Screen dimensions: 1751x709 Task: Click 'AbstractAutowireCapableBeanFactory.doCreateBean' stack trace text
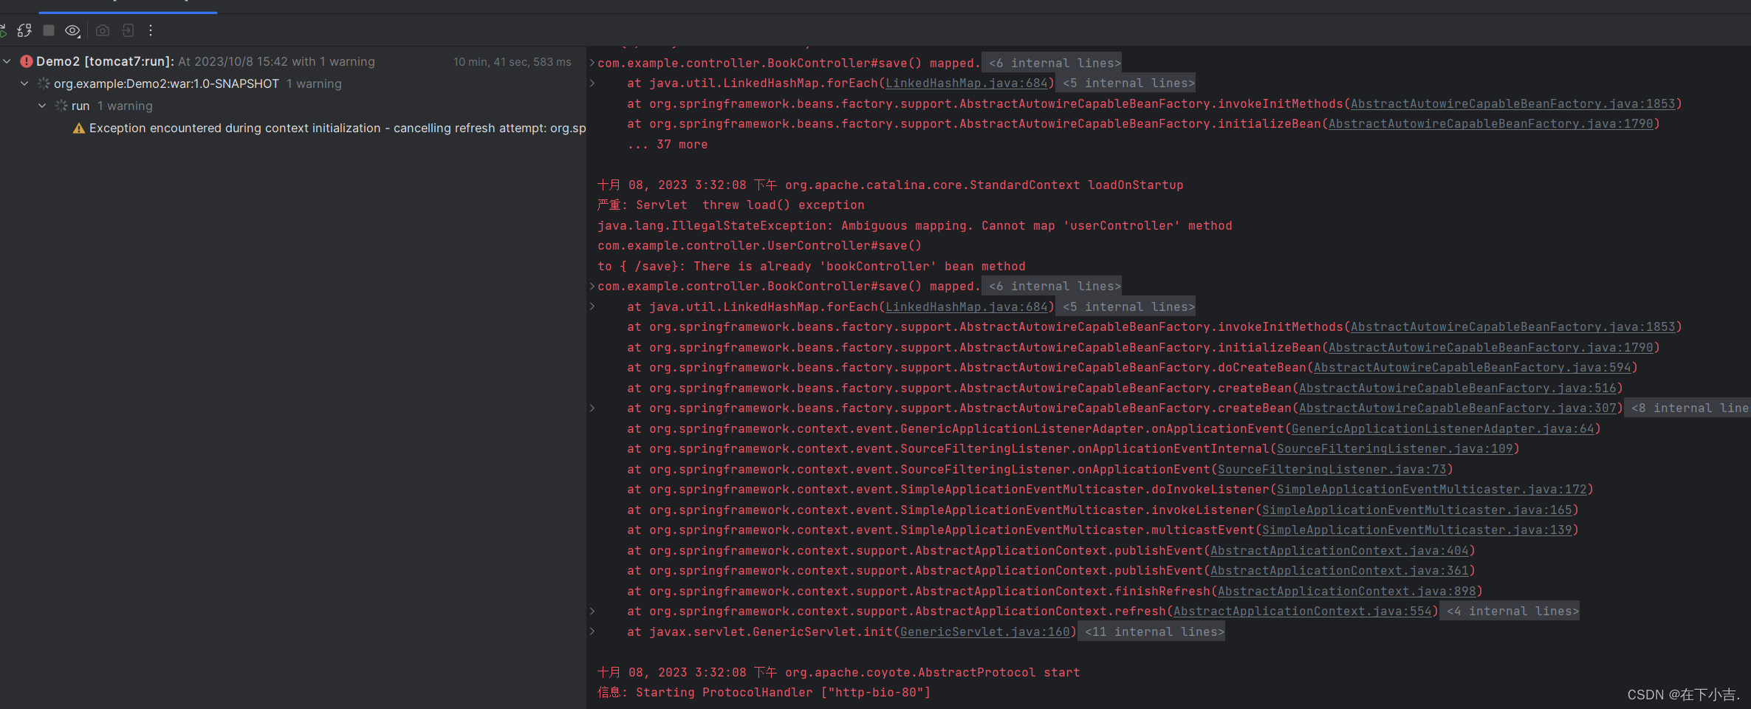(x=1133, y=367)
